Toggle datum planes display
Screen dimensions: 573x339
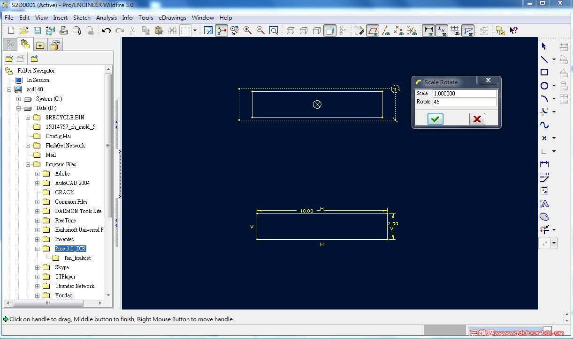click(x=373, y=31)
